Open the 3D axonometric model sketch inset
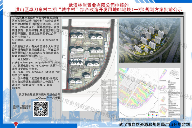The width and height of the screenshot is (192, 128). point(174,73)
